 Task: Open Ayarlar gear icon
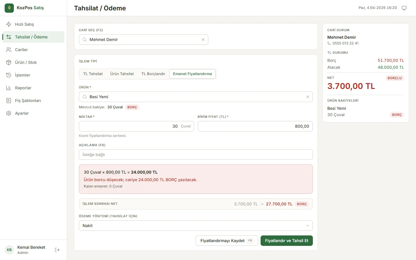tap(9, 113)
